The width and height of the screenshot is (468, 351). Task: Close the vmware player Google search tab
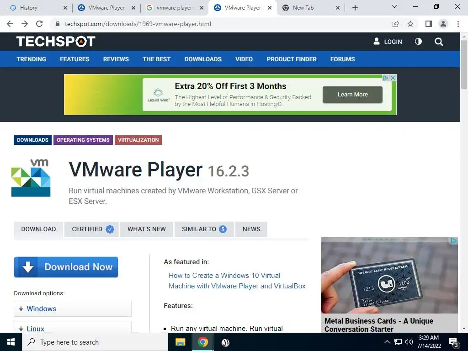(202, 8)
